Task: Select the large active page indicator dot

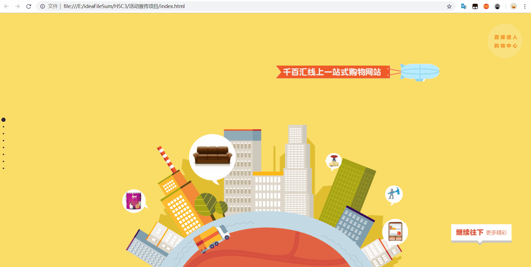Action: (3, 120)
